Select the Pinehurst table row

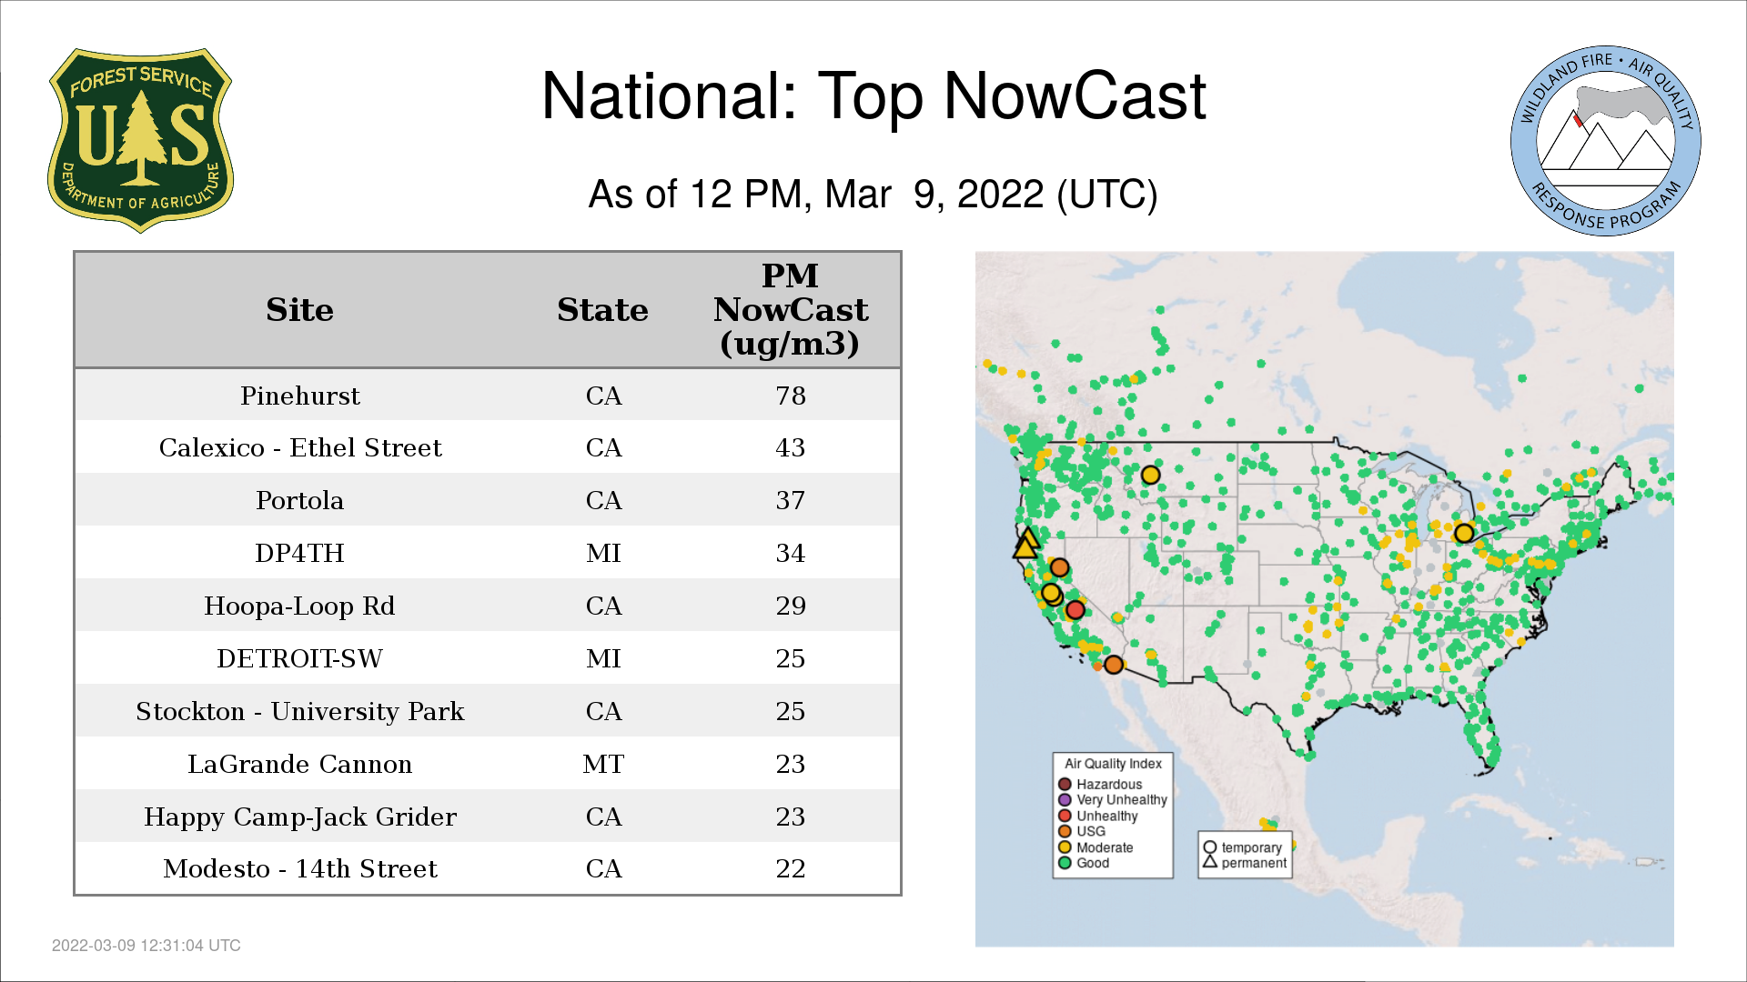[x=300, y=396]
